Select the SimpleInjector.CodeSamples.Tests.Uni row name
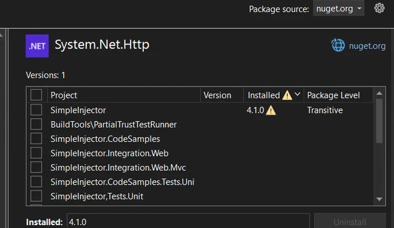The width and height of the screenshot is (394, 228). [123, 182]
